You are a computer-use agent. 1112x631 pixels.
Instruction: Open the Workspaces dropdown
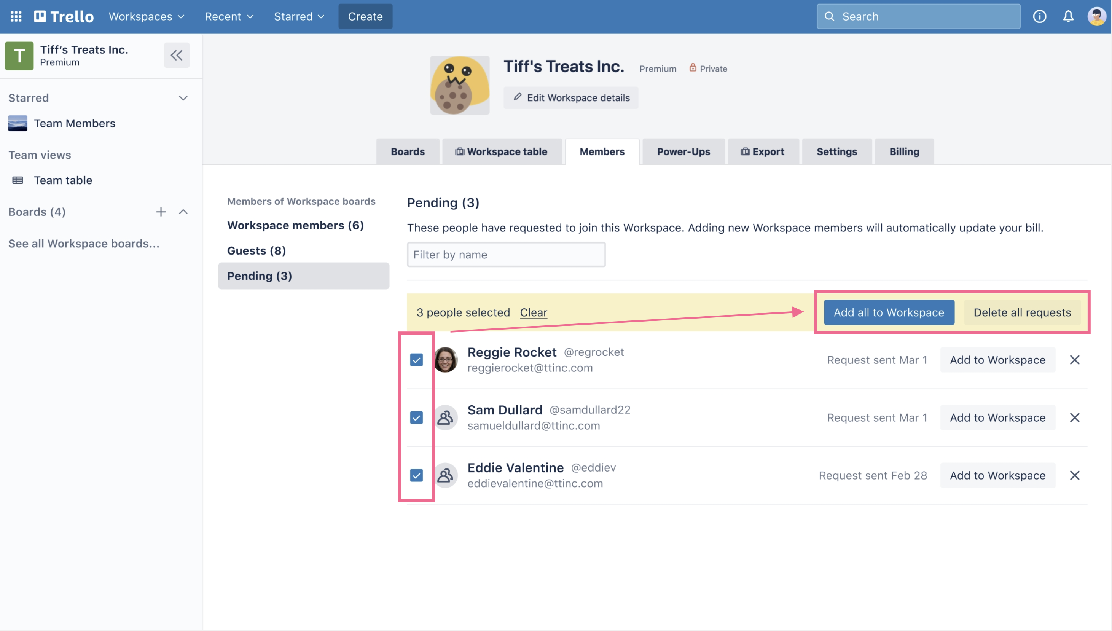(x=147, y=16)
